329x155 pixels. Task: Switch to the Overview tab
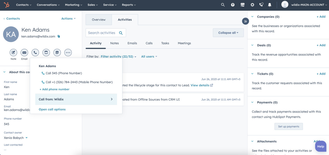[x=99, y=20]
